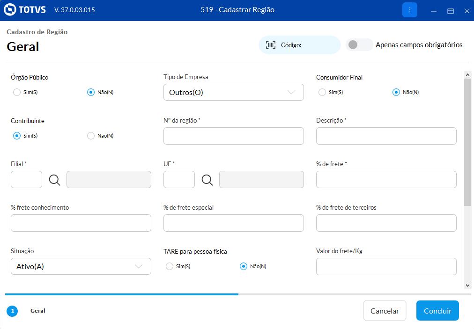Click the step 1 circle indicator
The width and height of the screenshot is (474, 329).
[x=12, y=311]
